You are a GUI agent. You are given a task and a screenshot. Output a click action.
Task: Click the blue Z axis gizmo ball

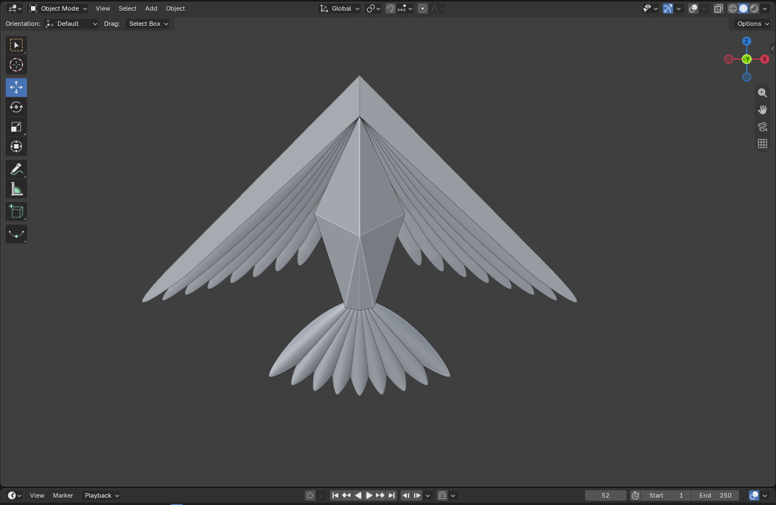tap(747, 41)
